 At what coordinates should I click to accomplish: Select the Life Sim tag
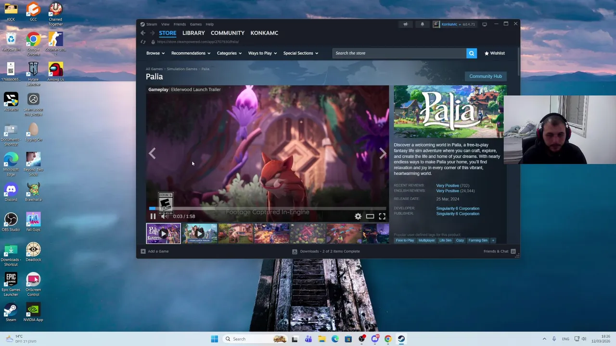click(445, 240)
